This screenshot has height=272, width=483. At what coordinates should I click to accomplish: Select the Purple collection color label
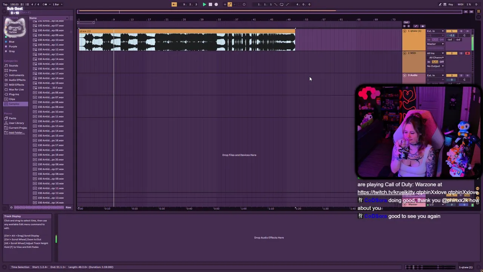coord(13,46)
